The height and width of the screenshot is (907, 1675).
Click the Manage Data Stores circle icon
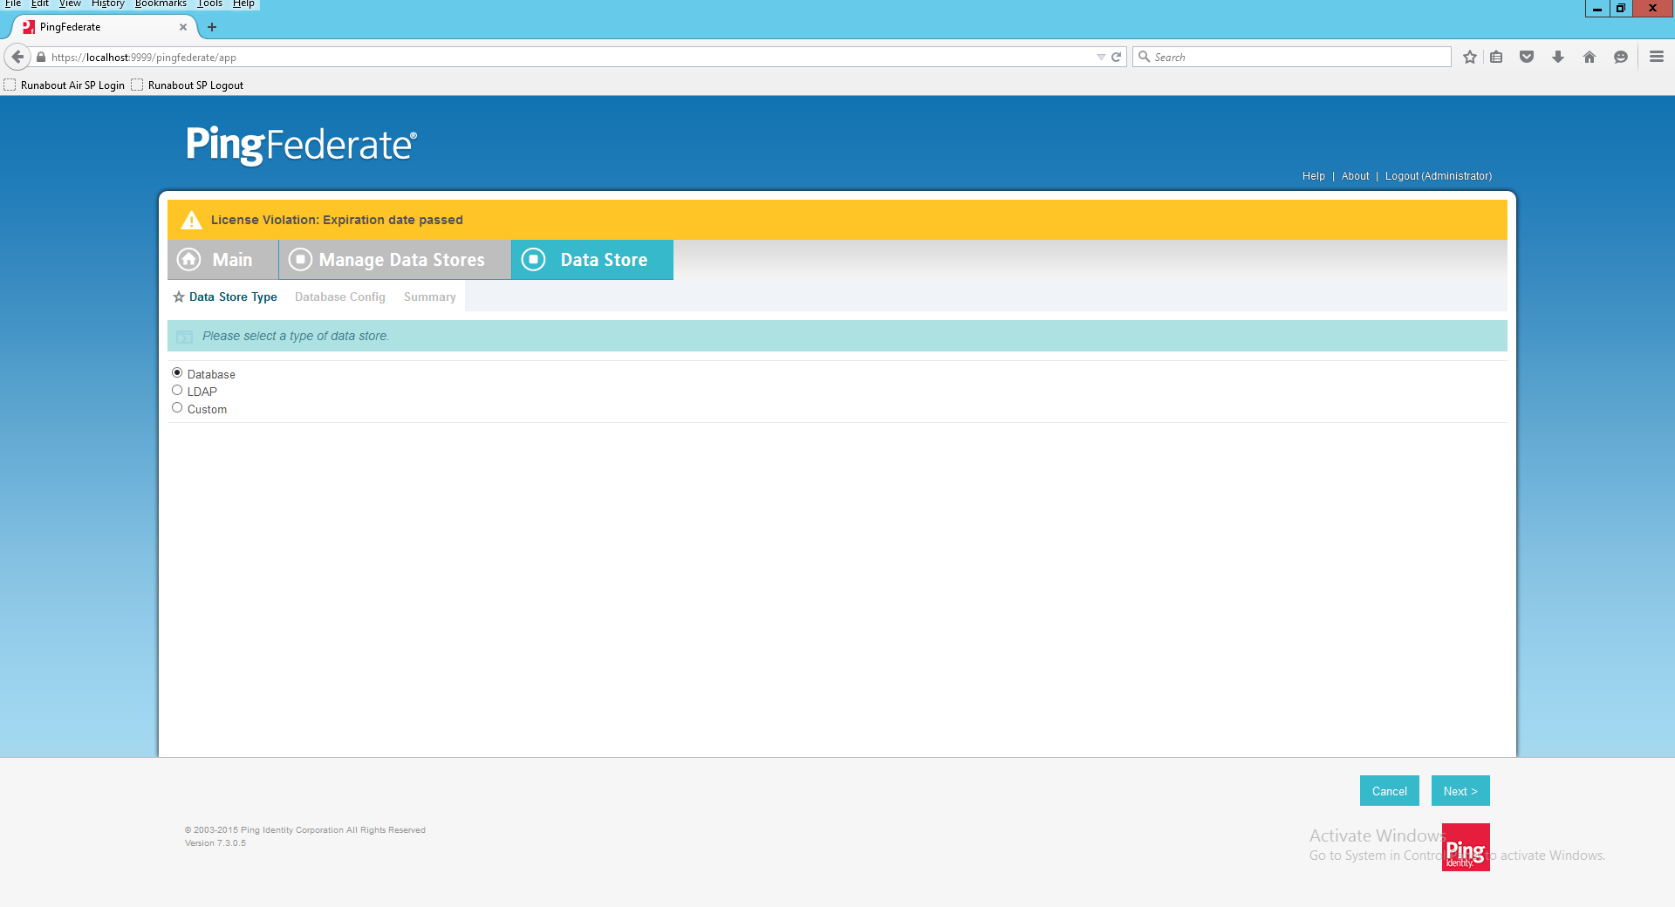click(x=300, y=260)
